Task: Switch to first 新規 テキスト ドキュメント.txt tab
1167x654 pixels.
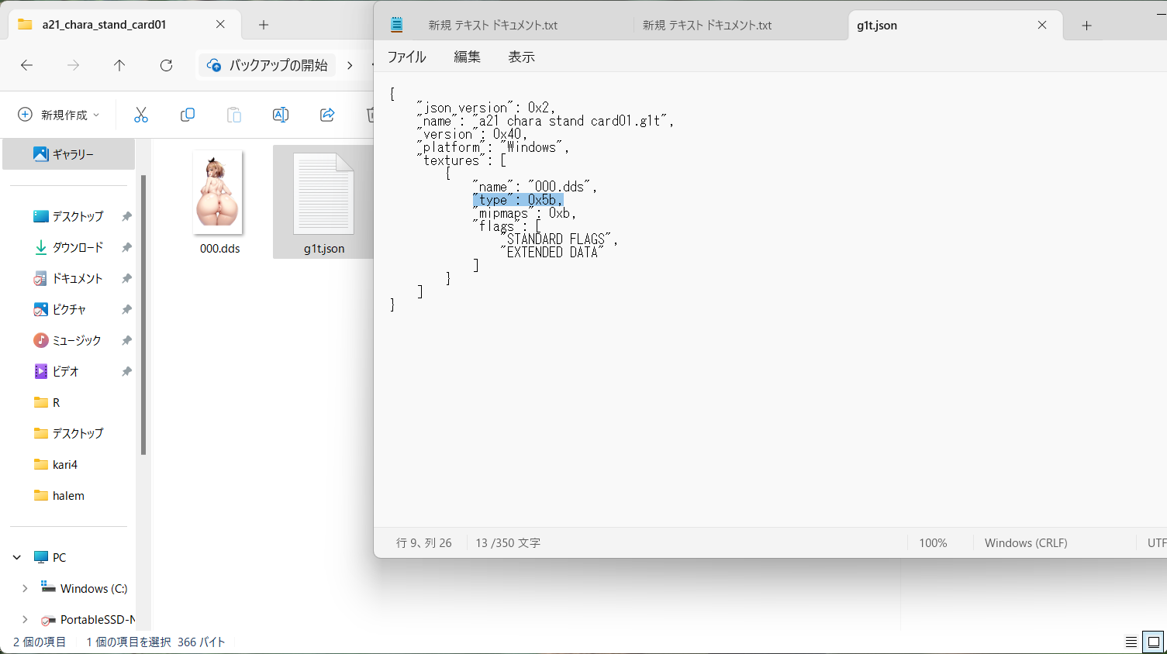Action: tap(493, 25)
